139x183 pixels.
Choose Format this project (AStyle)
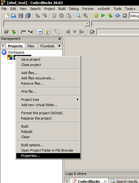point(48,113)
